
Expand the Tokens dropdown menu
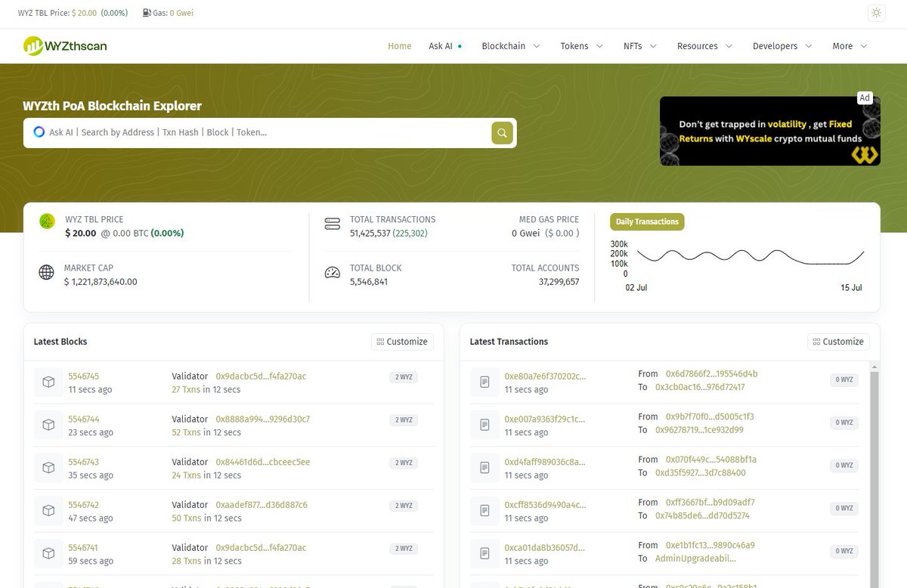581,46
